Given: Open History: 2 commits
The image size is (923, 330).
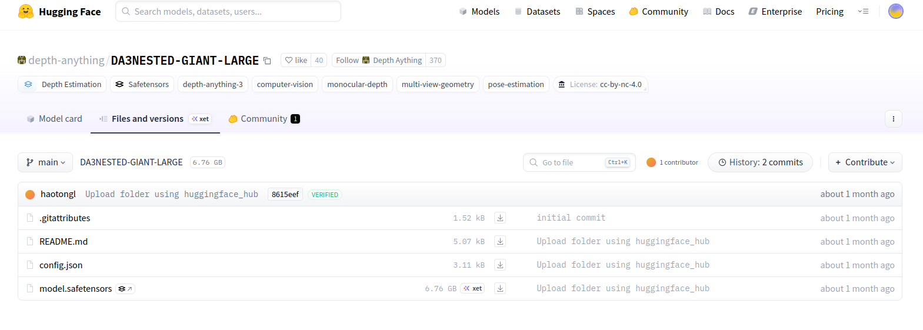Looking at the screenshot, I should click(760, 162).
